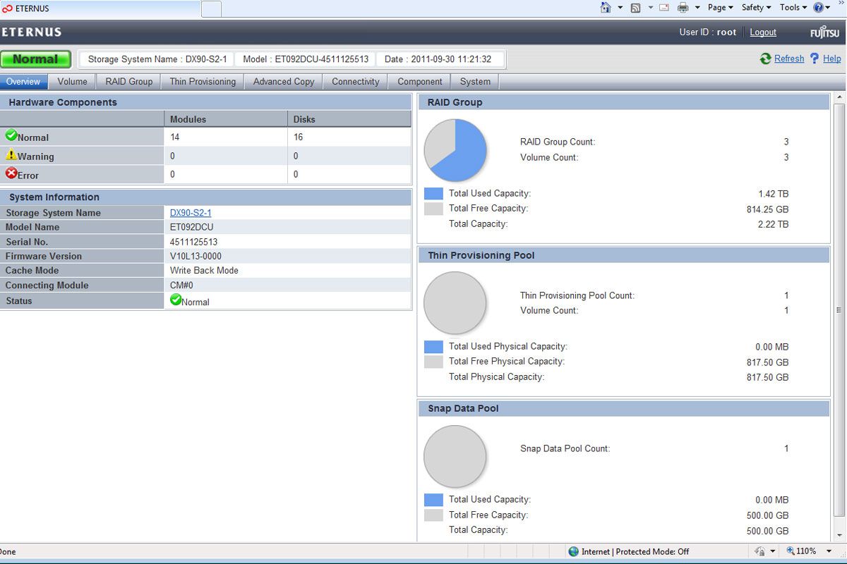Click the green Normal status button
Image resolution: width=847 pixels, height=564 pixels.
36,59
